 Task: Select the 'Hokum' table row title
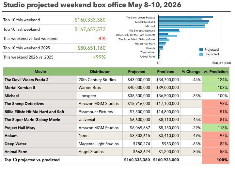click(11, 136)
